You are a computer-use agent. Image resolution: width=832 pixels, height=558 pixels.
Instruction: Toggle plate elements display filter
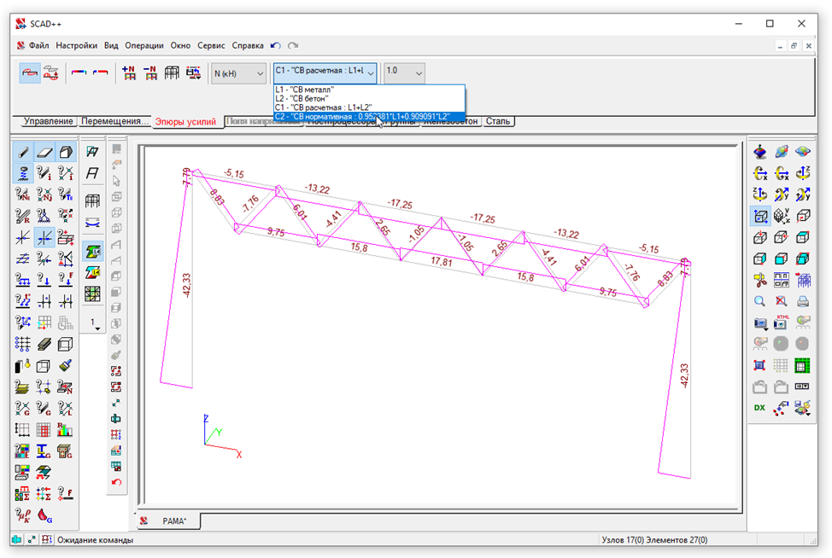44,152
